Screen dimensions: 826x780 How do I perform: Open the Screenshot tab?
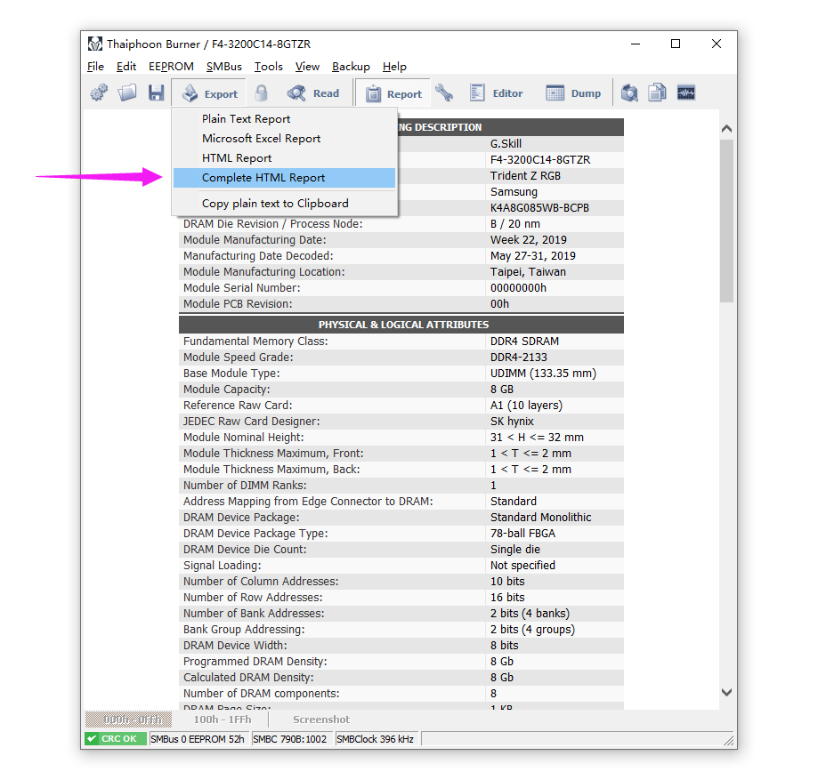click(x=320, y=719)
